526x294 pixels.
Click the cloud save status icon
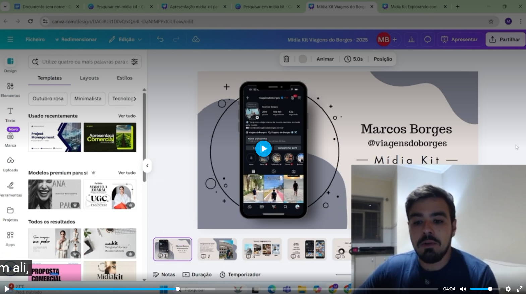click(x=196, y=40)
